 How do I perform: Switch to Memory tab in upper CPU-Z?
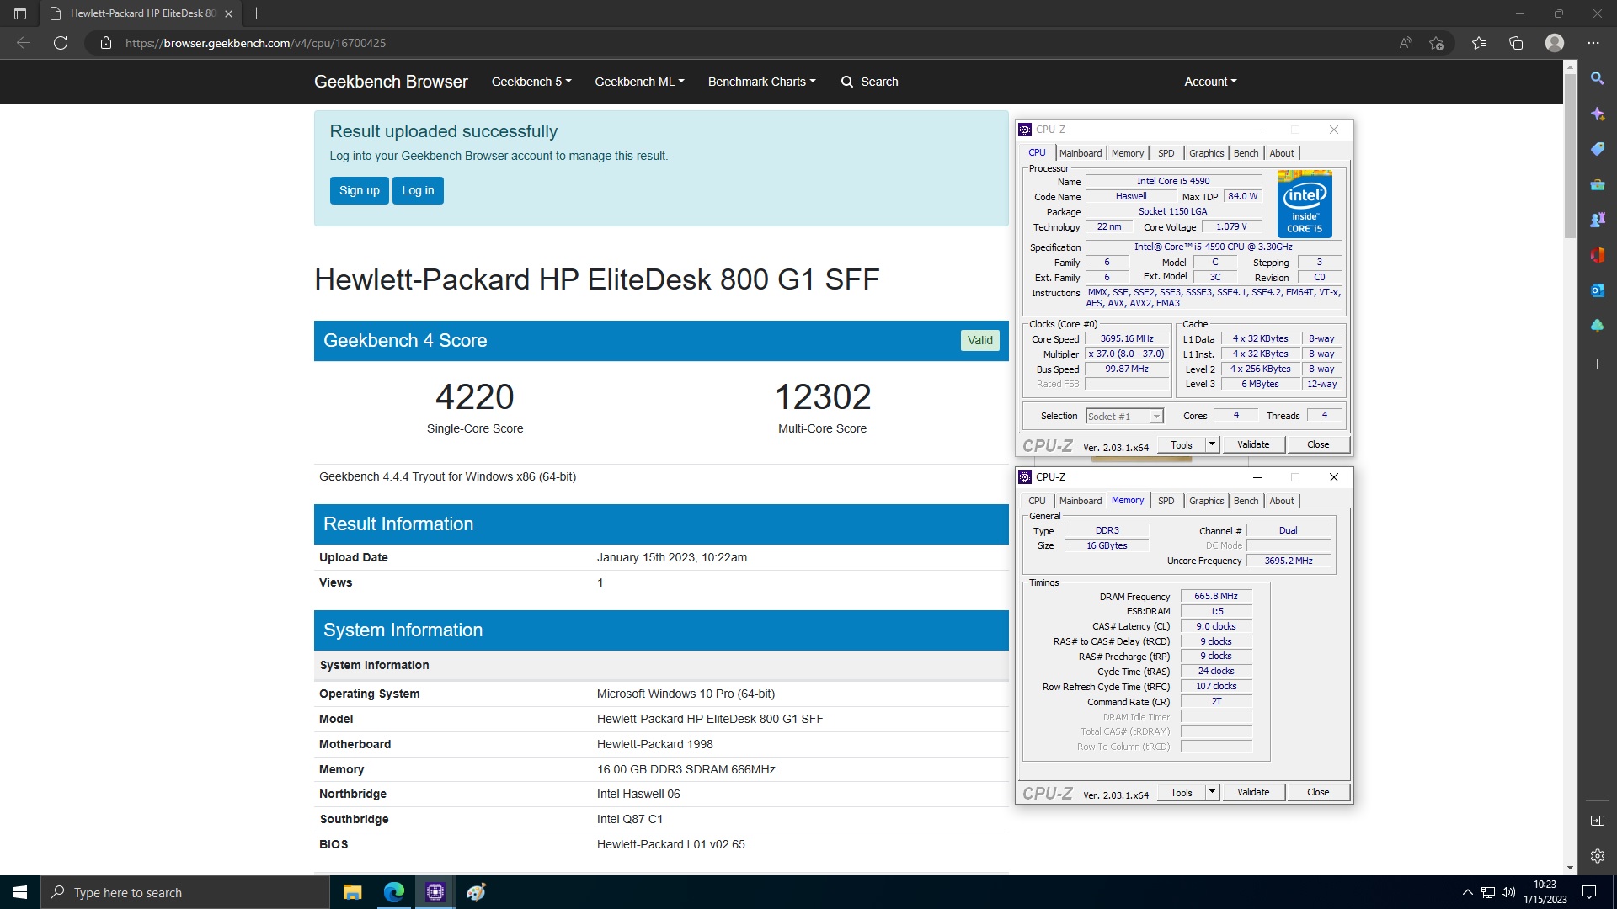1128,153
